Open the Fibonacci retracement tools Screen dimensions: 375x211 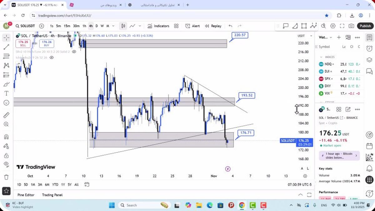click(6, 56)
